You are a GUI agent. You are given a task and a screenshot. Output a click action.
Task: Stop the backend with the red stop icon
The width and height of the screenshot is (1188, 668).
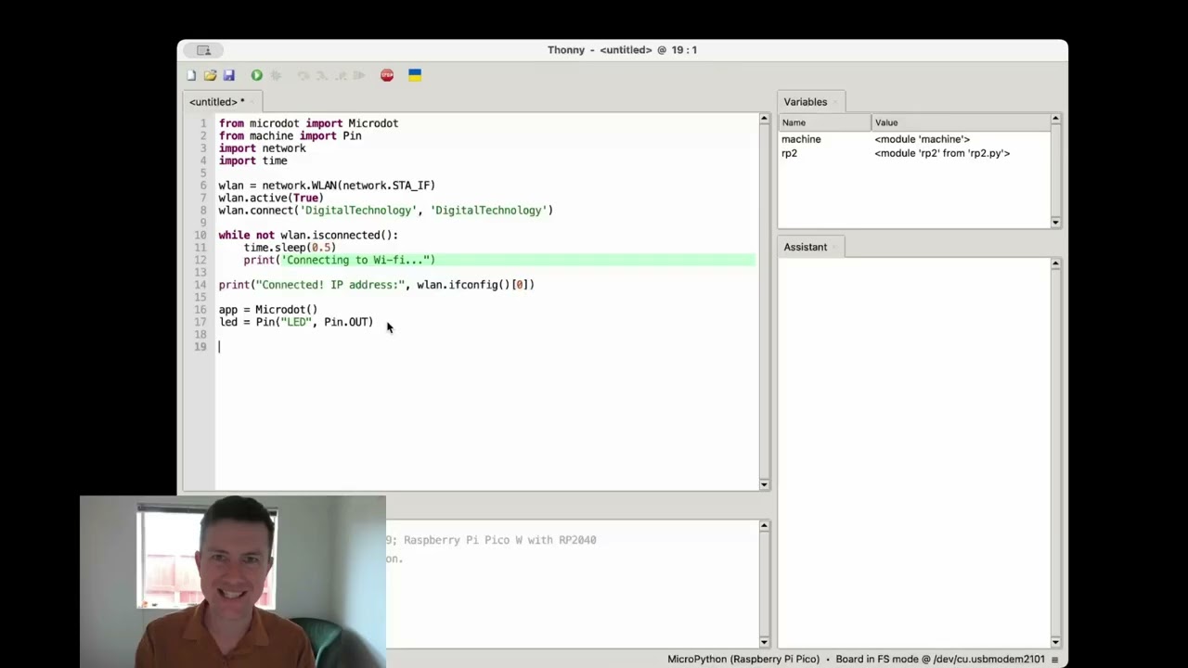[387, 75]
